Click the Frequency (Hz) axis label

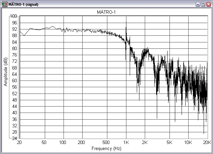point(106,148)
